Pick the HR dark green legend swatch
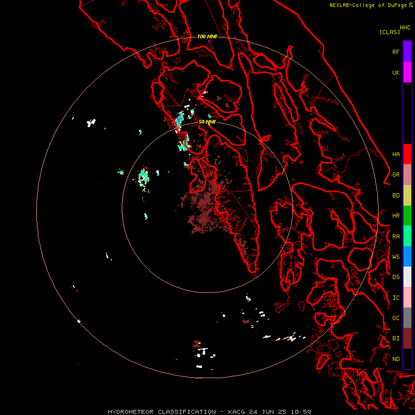Screen dimensions: 415x415 [x=407, y=216]
